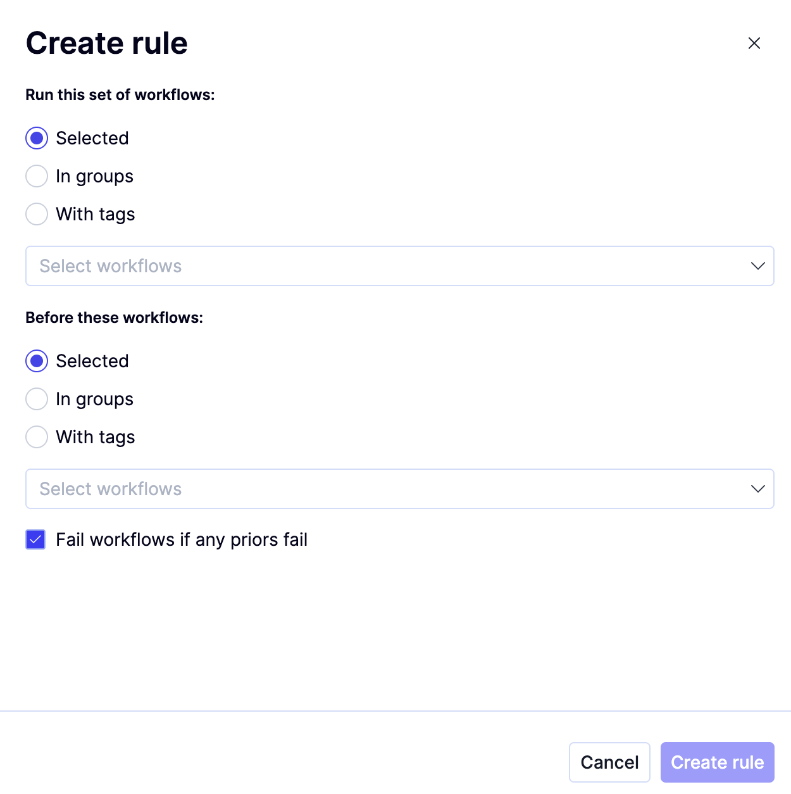Click the 'Before these workflows:' heading
The width and height of the screenshot is (791, 794).
coord(115,318)
